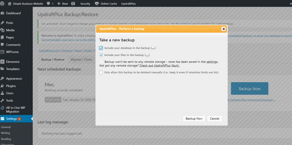Open the Appearance brush icon in sidebar
The image size is (292, 145).
click(x=2, y=79)
